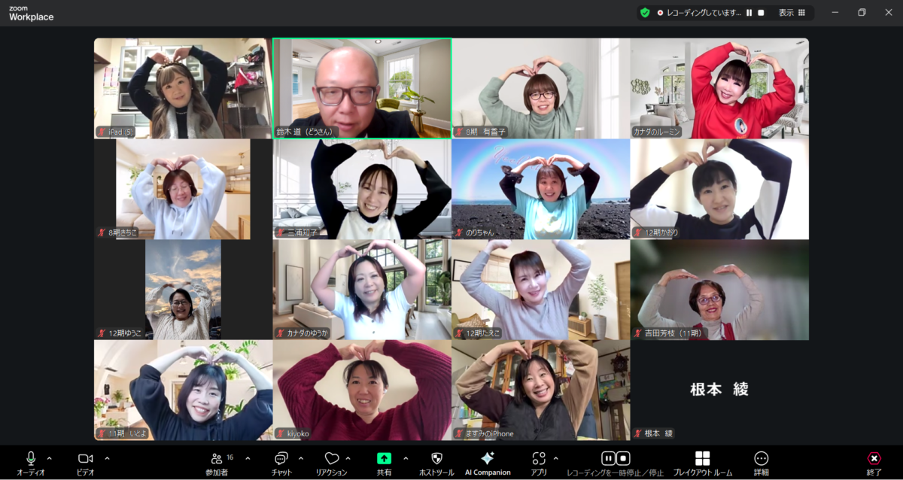Open the view (表示) layout menu
This screenshot has width=903, height=480.
[792, 13]
